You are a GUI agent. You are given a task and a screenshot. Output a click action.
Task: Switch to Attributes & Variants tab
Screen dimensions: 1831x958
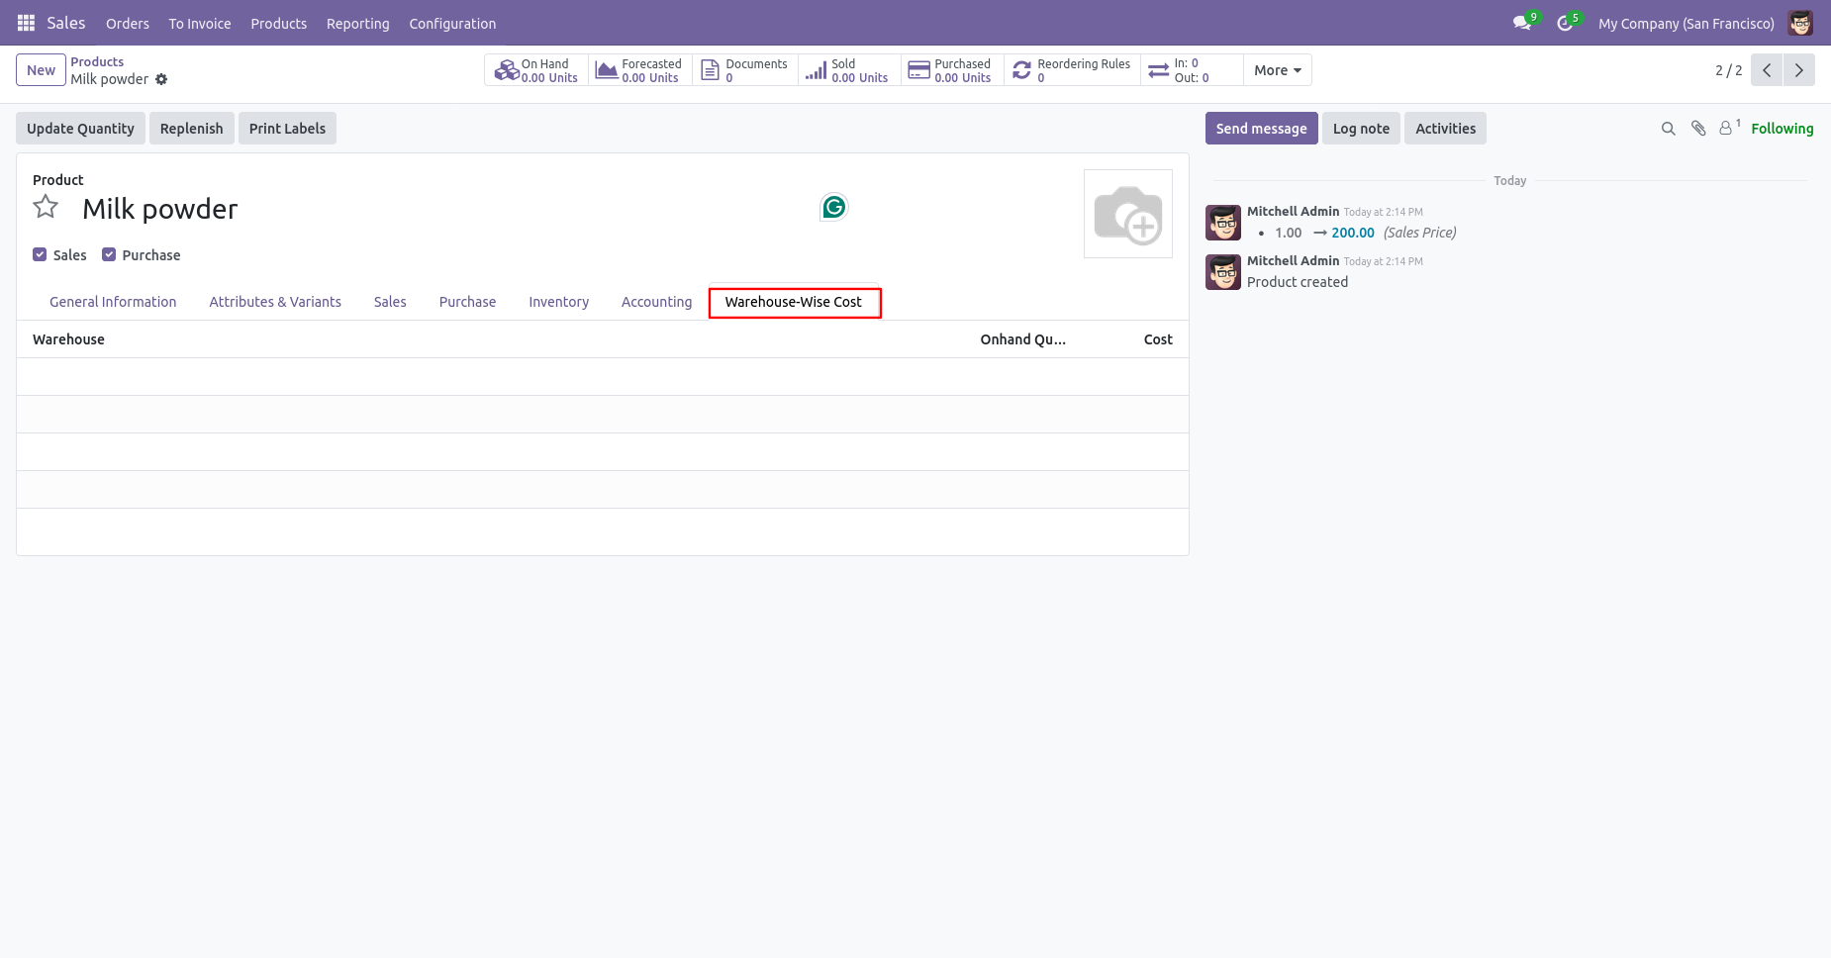(x=275, y=302)
